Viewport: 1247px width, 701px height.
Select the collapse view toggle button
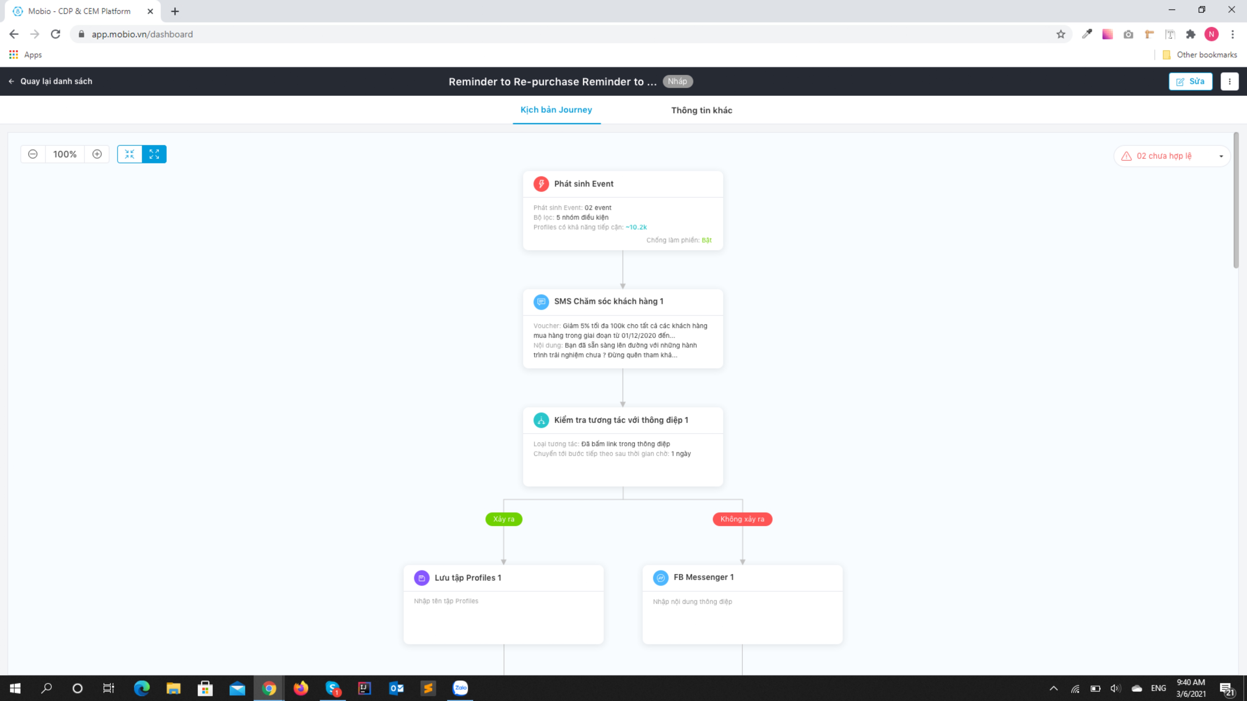pos(129,154)
